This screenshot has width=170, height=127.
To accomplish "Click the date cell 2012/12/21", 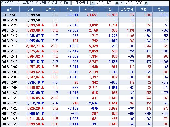I will click(10, 20).
